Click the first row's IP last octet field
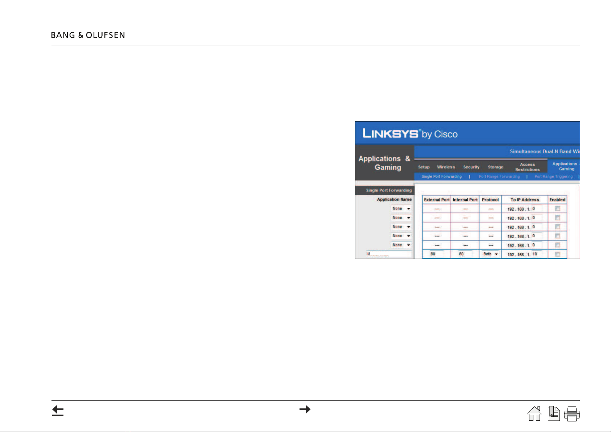The image size is (611, 432). 537,209
